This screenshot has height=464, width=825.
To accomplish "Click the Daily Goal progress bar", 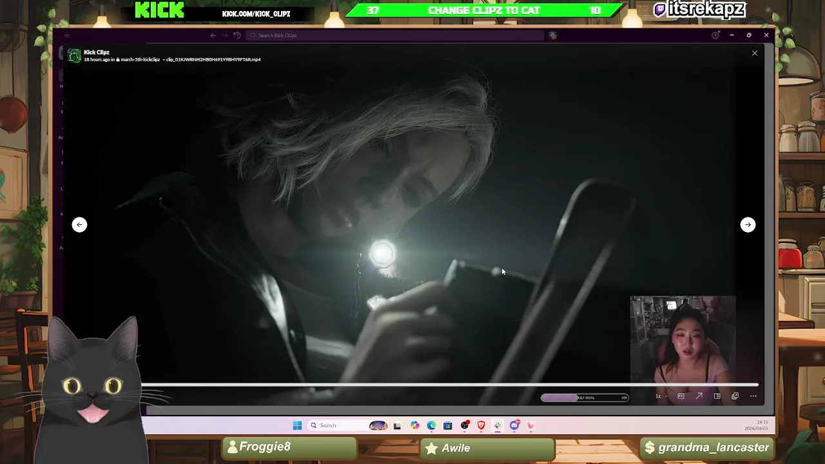I will [585, 398].
